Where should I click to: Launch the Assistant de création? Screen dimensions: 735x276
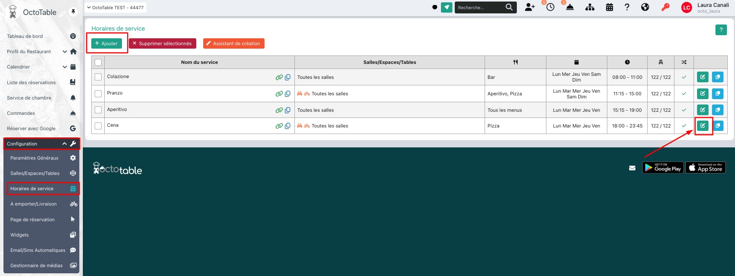pyautogui.click(x=234, y=44)
